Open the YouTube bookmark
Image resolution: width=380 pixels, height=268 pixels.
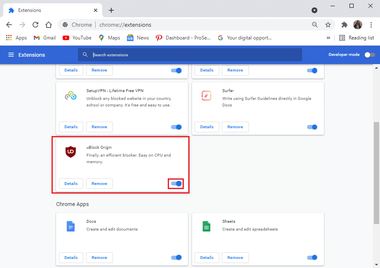(77, 38)
